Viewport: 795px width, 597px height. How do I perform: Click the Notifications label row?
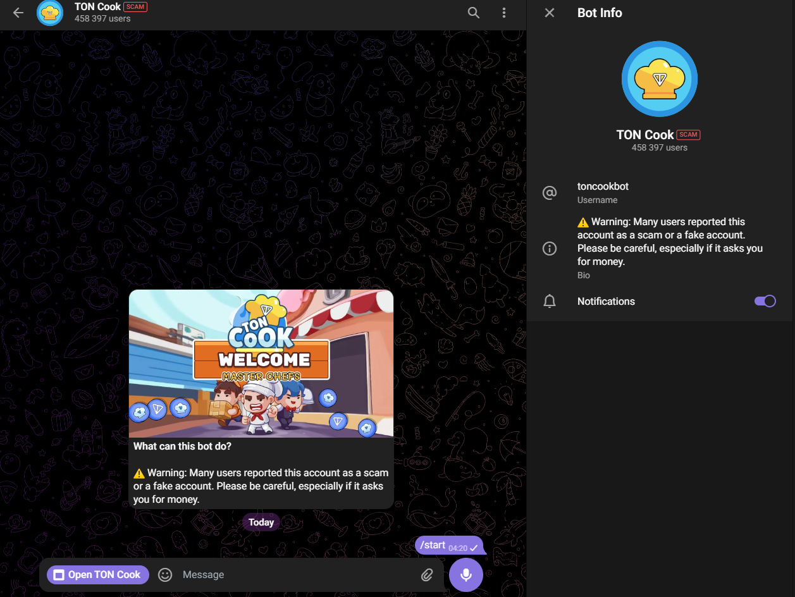661,302
